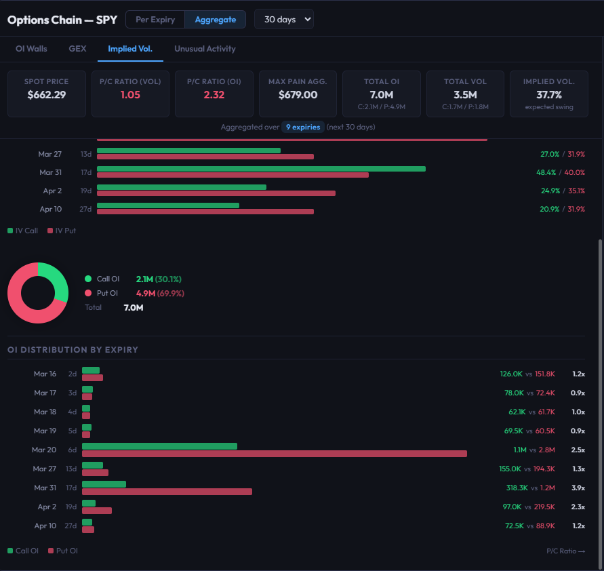Image resolution: width=604 pixels, height=571 pixels.
Task: Select the Aggregate view toggle
Action: tap(216, 20)
